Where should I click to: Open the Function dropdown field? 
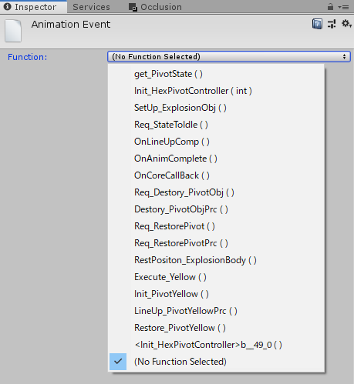229,56
